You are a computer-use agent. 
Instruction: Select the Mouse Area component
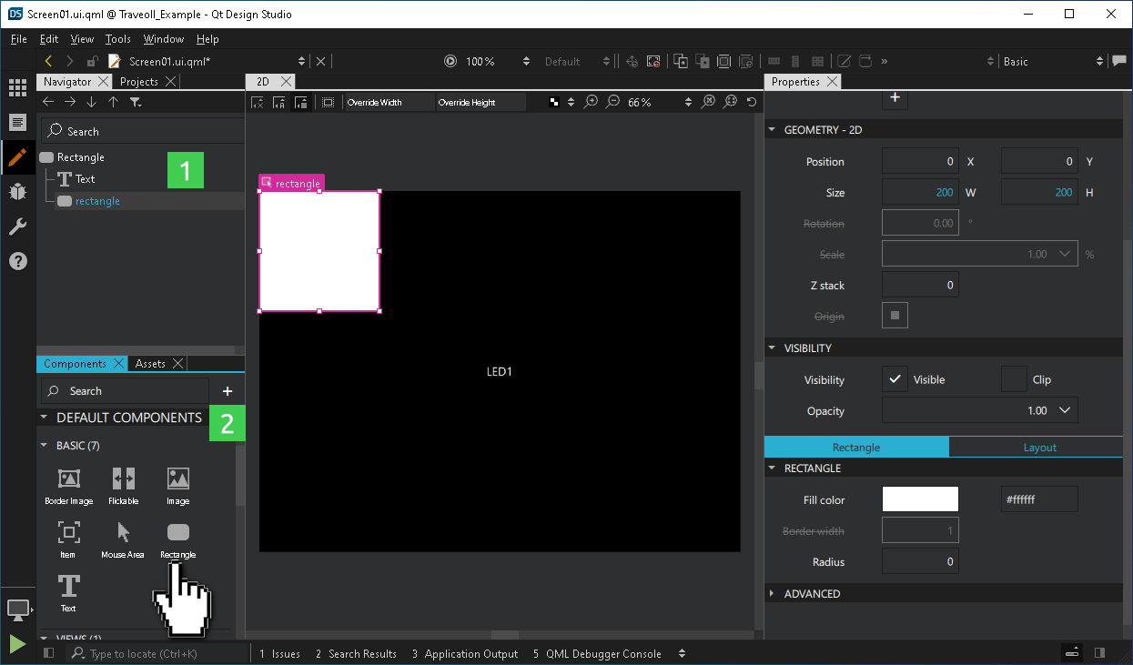[123, 537]
